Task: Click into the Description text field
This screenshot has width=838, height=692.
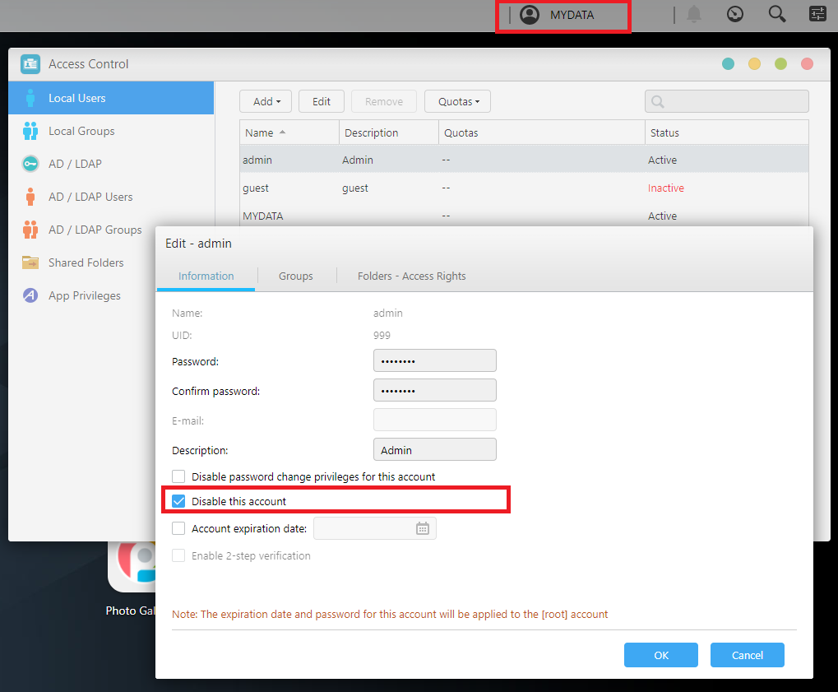Action: [x=434, y=450]
